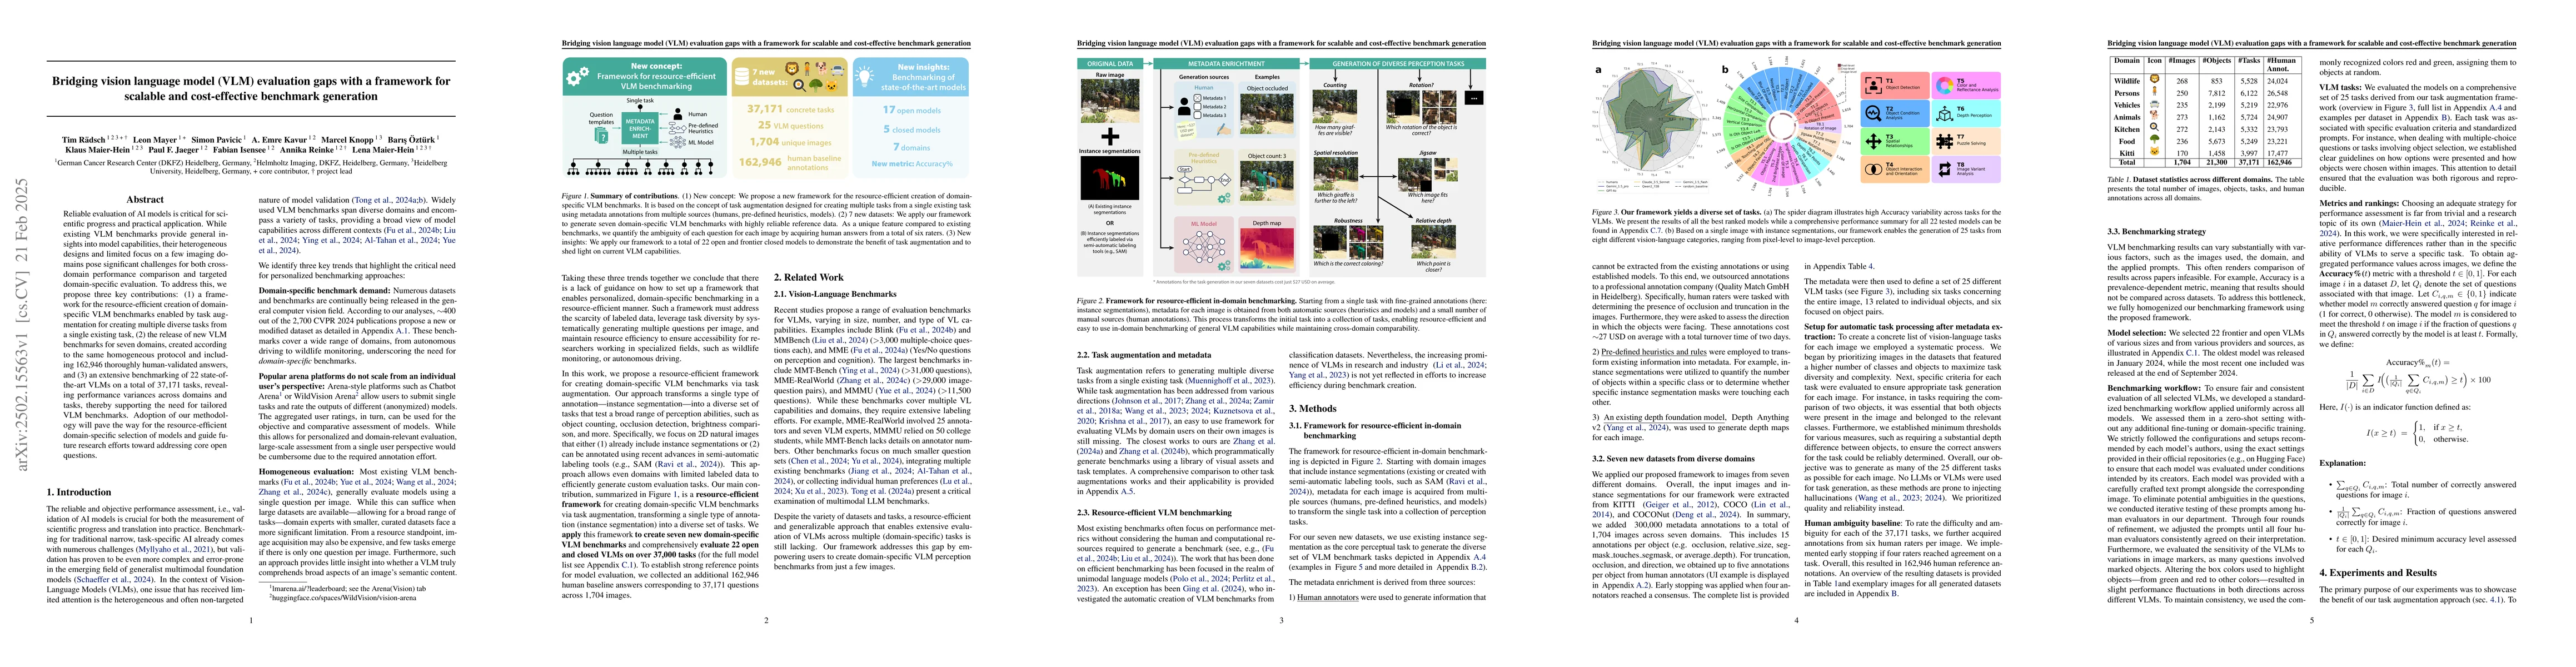Screen dimensions: 2576x667
Task: Click the T5 color wheel icon
Action: click(1944, 85)
